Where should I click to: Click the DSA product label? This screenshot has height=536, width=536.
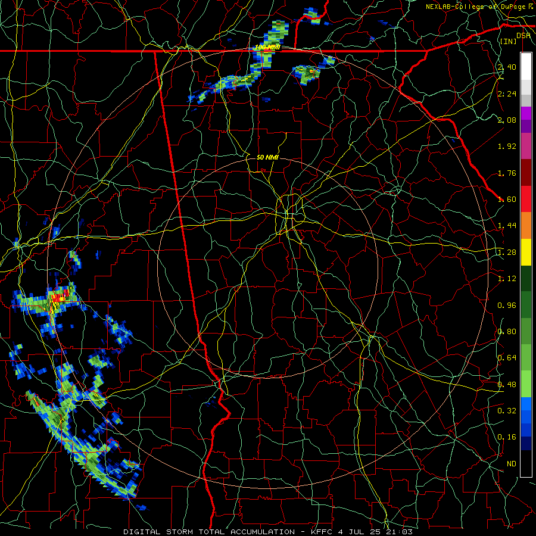click(523, 36)
